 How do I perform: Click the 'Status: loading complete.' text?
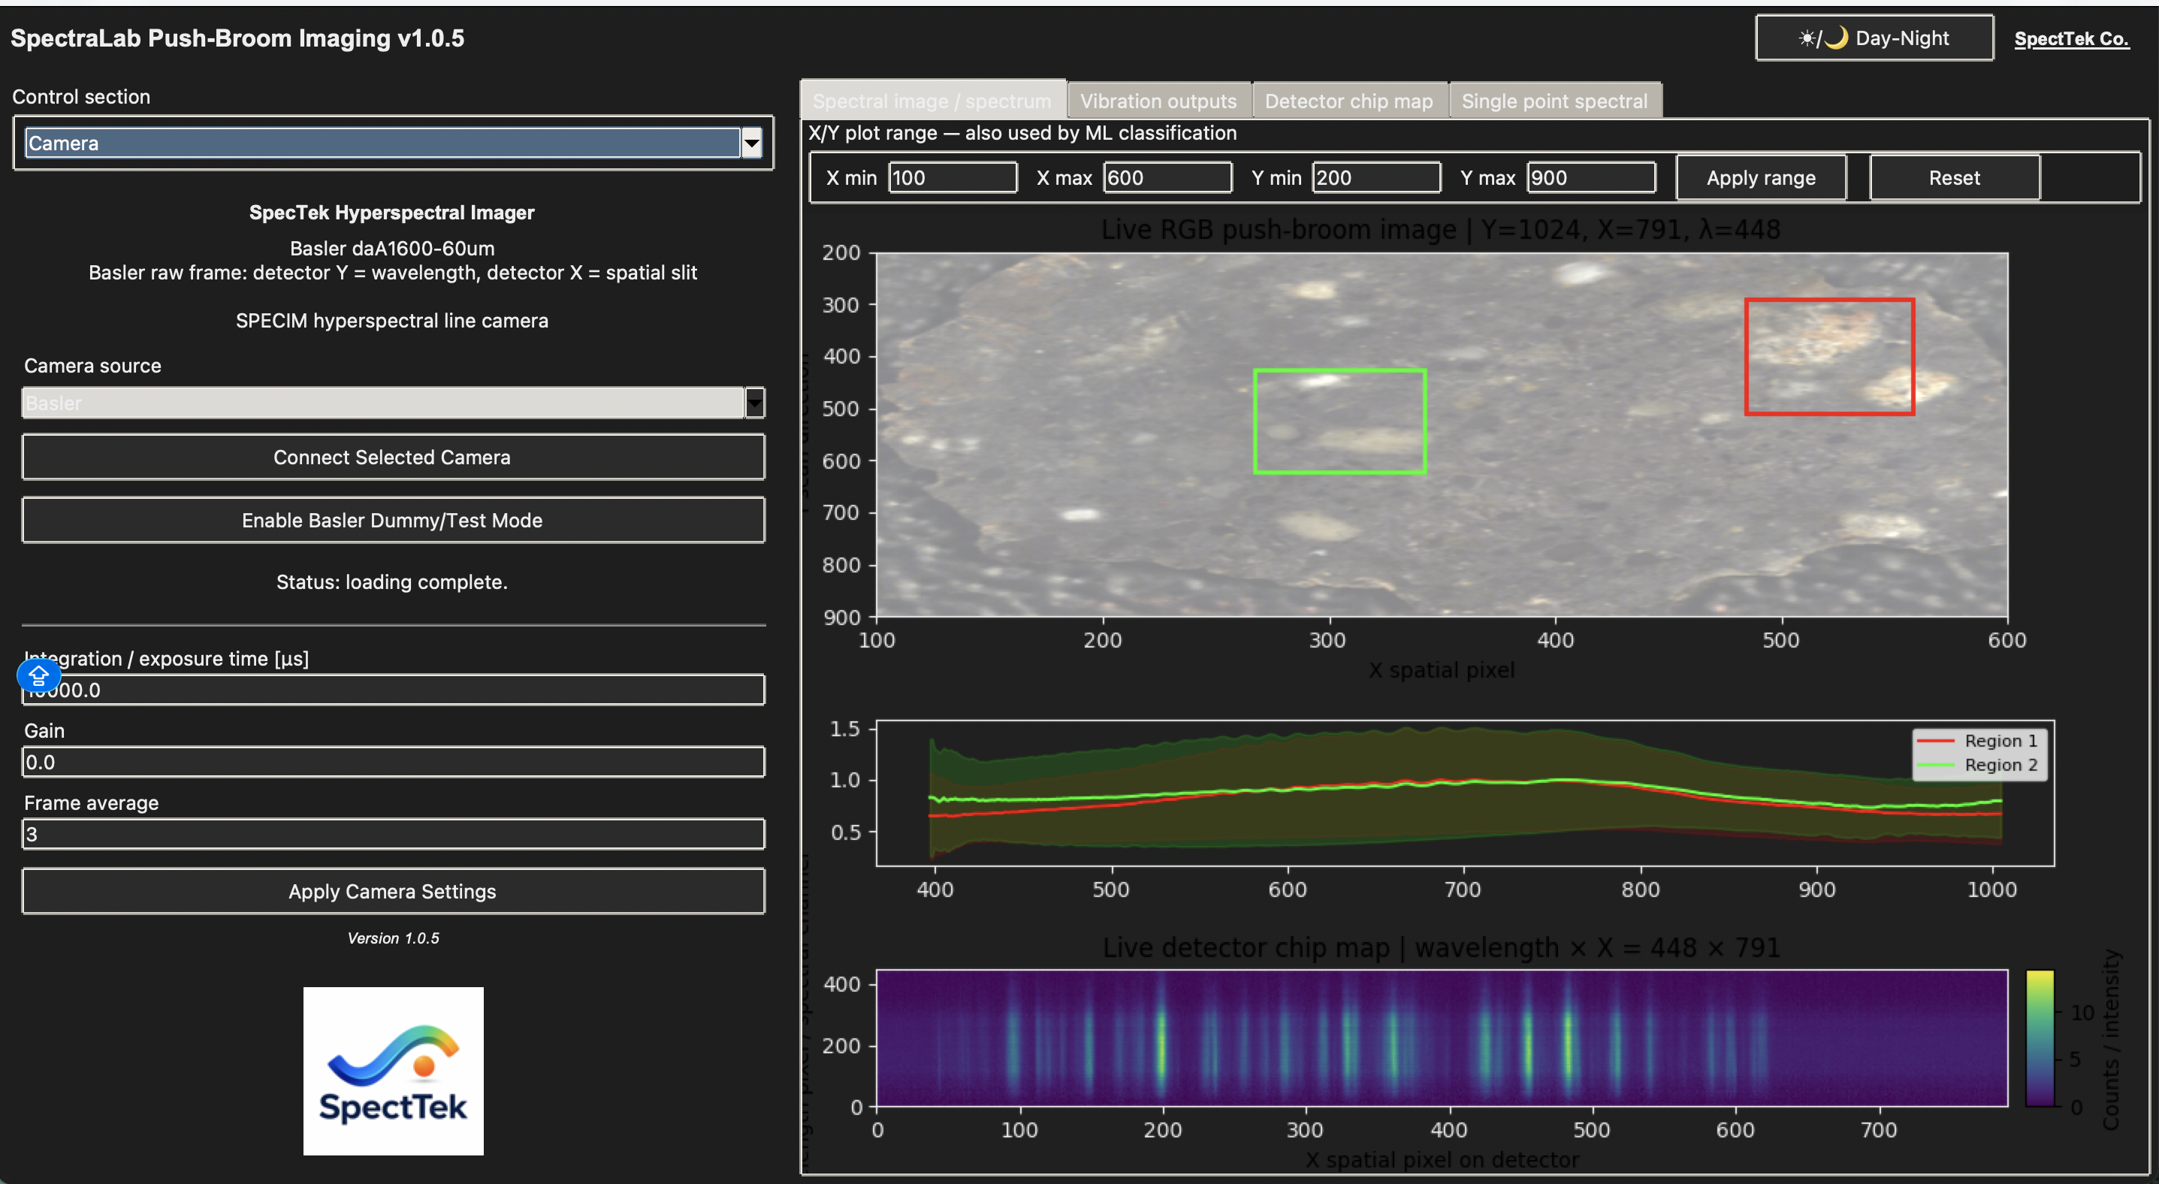392,582
